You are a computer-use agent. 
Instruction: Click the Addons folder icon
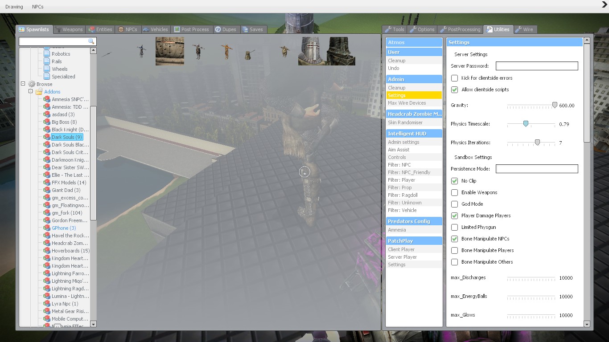coord(39,92)
